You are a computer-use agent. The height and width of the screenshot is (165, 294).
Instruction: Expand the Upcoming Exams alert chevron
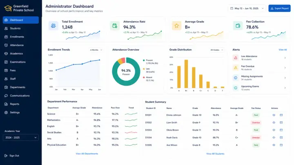[x=285, y=88]
